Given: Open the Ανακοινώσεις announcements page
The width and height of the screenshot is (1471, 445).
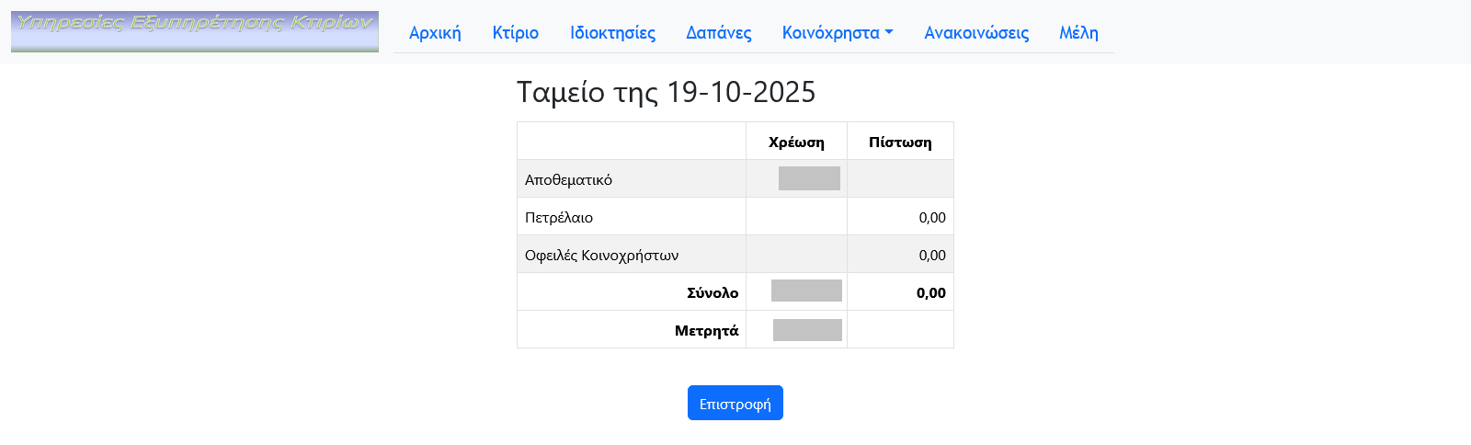Looking at the screenshot, I should 976,33.
